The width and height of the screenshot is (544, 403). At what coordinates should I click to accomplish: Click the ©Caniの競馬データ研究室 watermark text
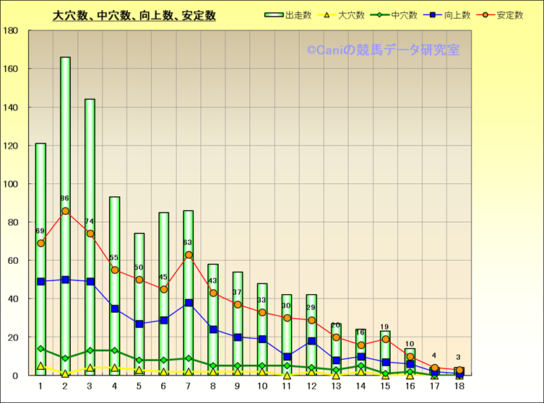click(382, 50)
